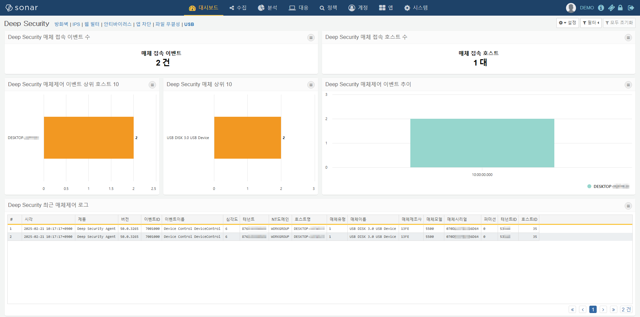640x317 pixels.
Task: Open menu of 최근 매체제어 로그 widget
Action: pyautogui.click(x=628, y=206)
